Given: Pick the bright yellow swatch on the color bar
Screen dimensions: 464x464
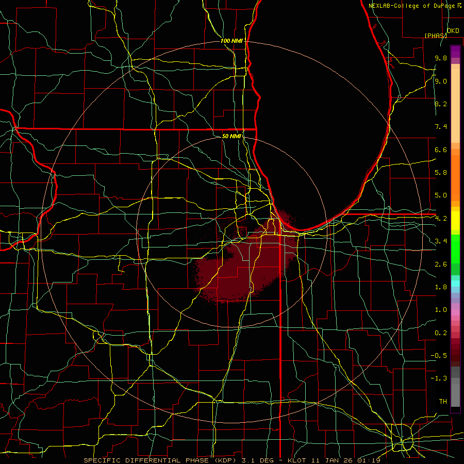Looking at the screenshot, I should [x=455, y=221].
